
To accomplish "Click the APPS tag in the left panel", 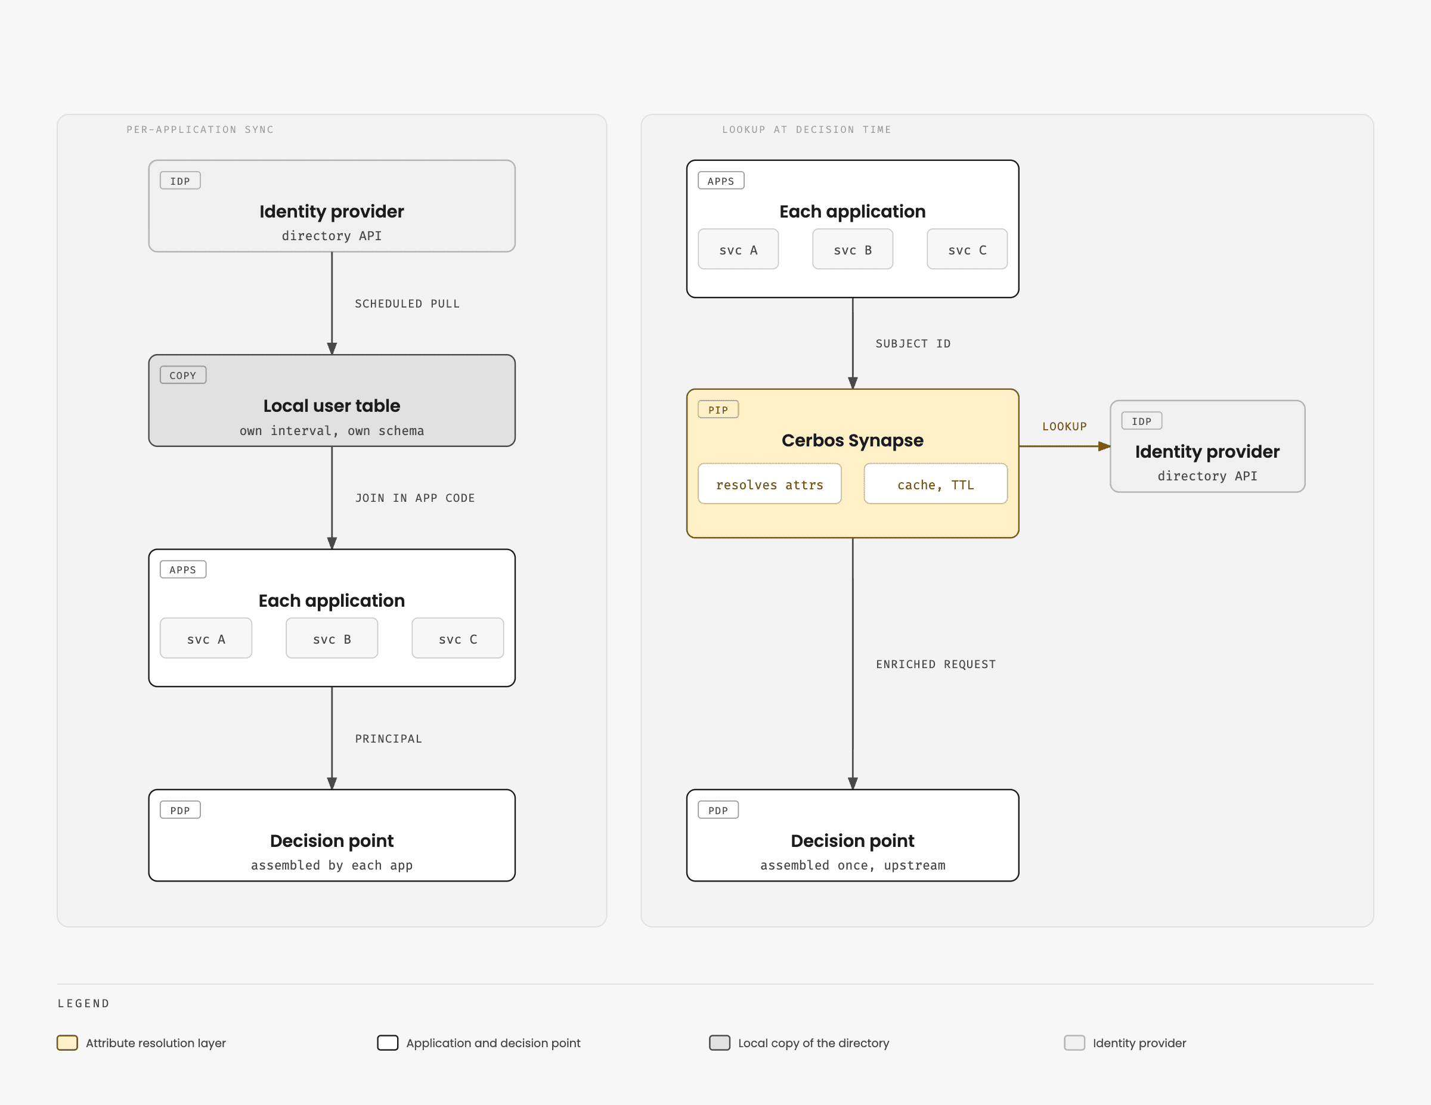I will point(183,570).
